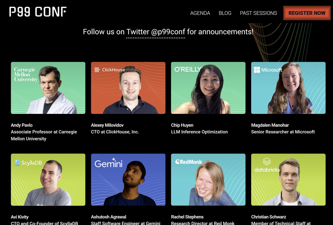Open Christian Schwarz's speaker photo card

[x=288, y=179]
